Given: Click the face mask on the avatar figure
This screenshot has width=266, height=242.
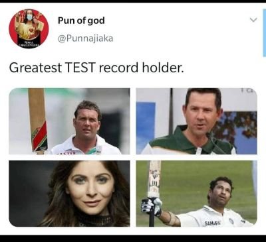Looking at the screenshot, I should tap(29, 17).
